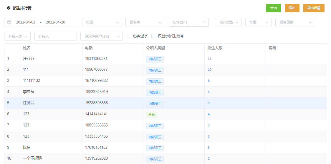
Task: Click phone number 17610151152
Action: point(96,147)
